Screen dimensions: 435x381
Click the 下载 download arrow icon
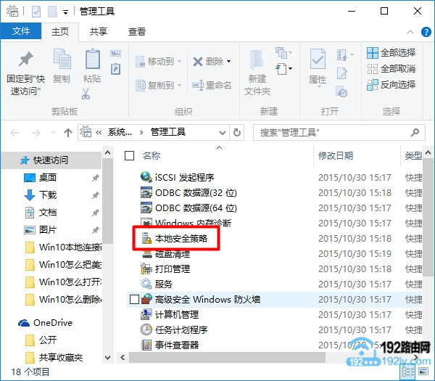pos(30,195)
